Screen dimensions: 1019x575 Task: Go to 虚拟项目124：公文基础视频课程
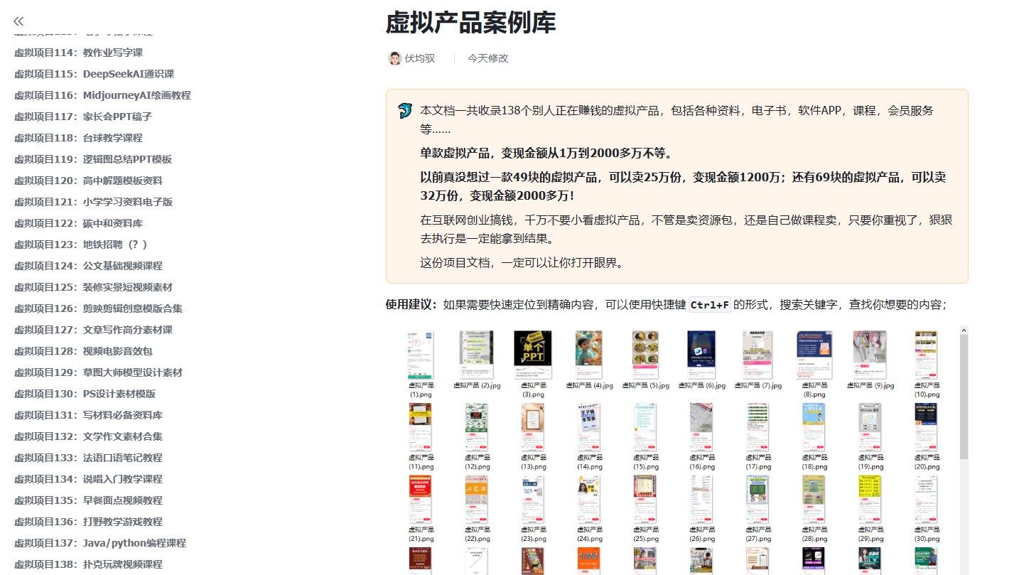(x=88, y=266)
